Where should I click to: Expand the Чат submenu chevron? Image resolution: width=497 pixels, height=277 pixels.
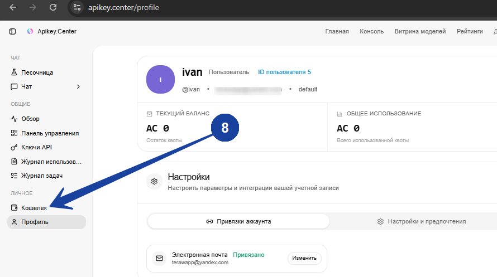point(78,86)
